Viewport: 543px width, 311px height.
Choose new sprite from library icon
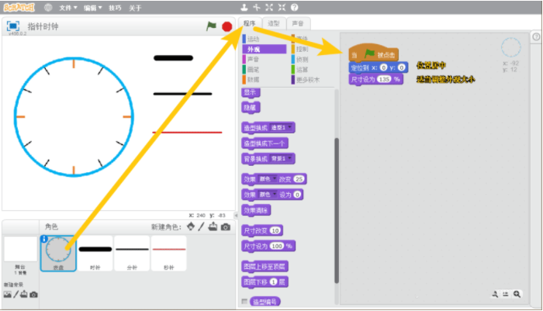pos(191,226)
